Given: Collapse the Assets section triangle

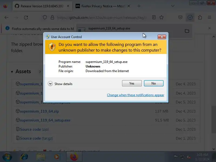Looking at the screenshot, I should coord(12,72).
